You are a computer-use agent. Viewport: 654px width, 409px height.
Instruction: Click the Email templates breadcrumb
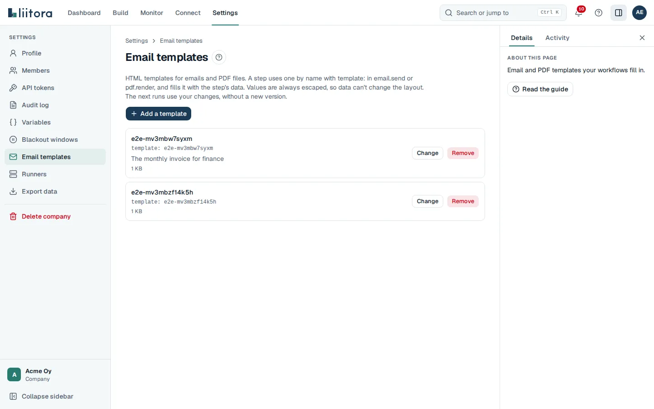click(x=181, y=41)
